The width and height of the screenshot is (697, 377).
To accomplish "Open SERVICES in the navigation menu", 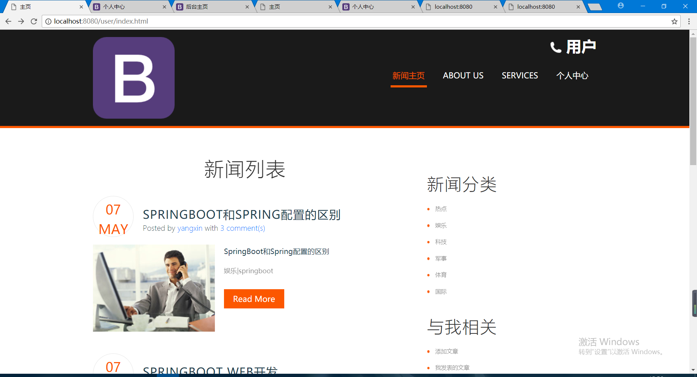I will (520, 76).
